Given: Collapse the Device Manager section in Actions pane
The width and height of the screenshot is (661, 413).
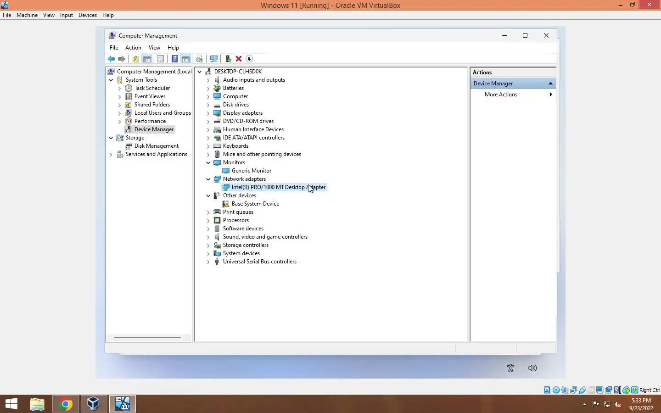Looking at the screenshot, I should [x=550, y=84].
